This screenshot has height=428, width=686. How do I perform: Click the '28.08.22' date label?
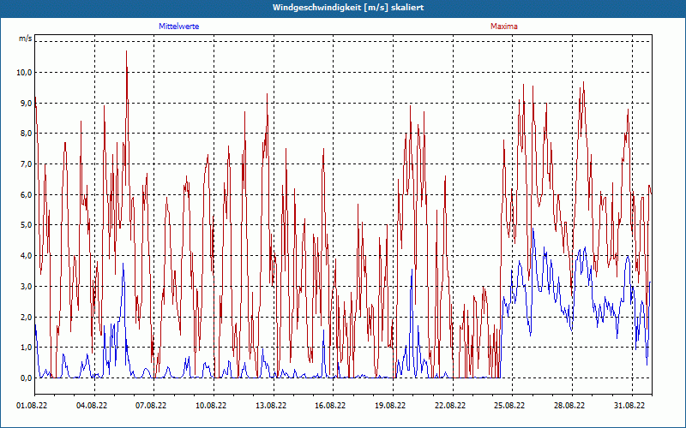(569, 406)
